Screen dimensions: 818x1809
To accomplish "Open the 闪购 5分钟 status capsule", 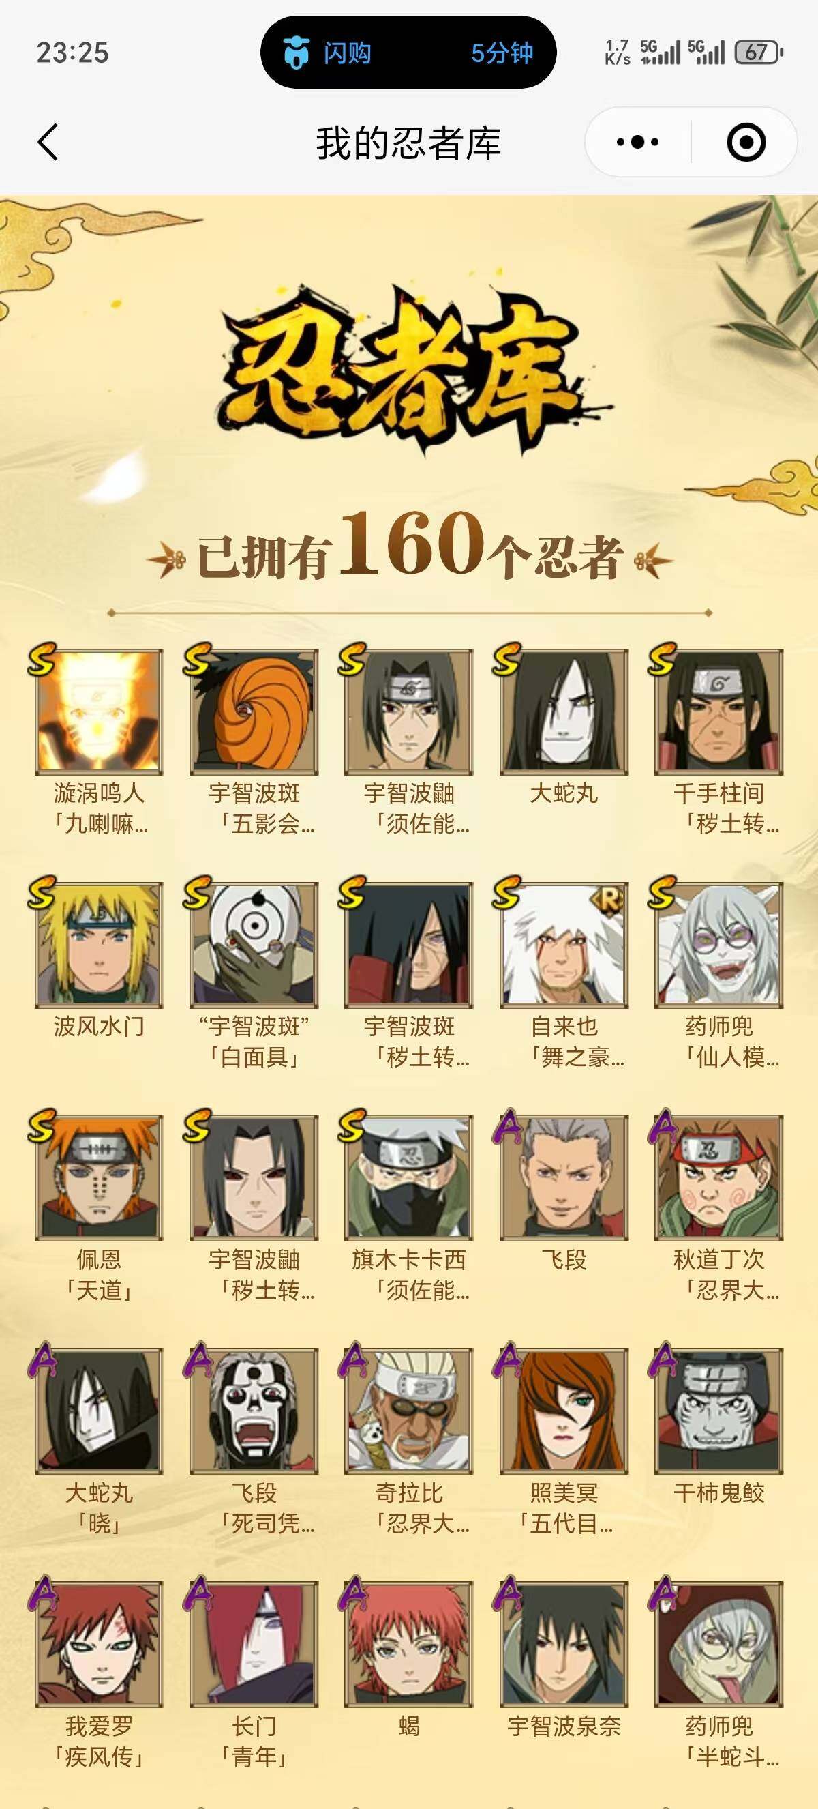I will (408, 53).
